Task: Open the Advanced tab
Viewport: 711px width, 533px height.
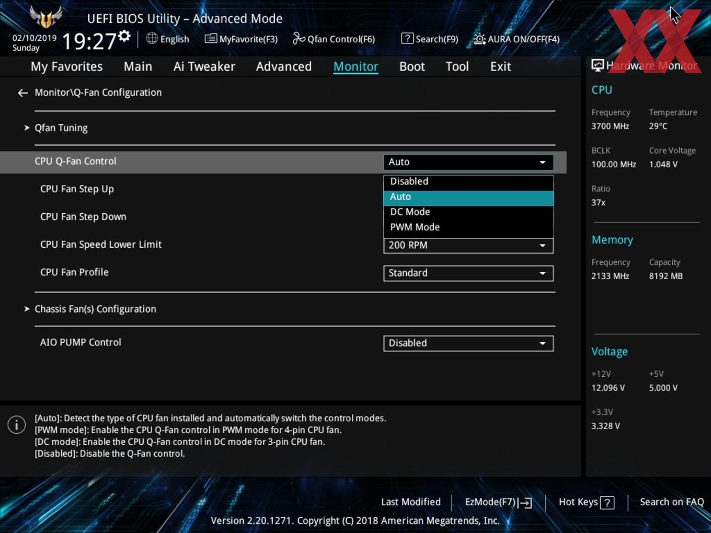Action: click(284, 66)
